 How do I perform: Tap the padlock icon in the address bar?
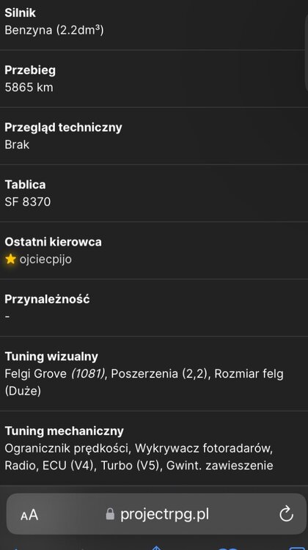110,514
